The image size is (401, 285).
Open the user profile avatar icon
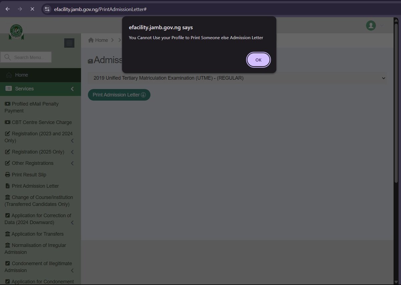click(371, 25)
